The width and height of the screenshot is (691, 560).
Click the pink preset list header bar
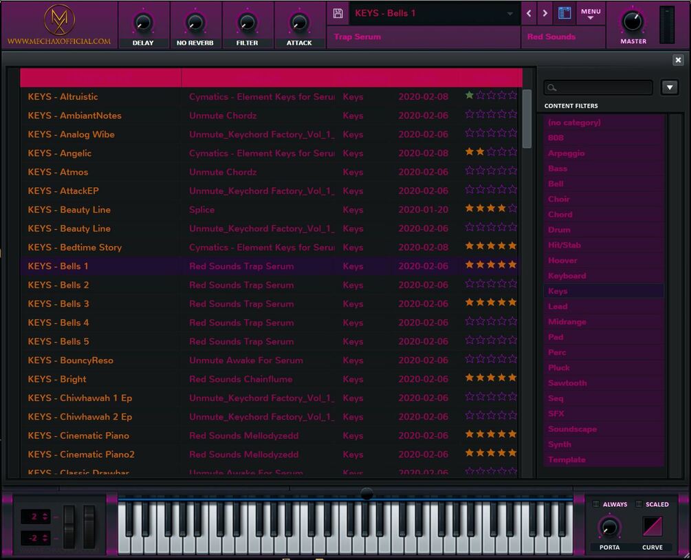(x=271, y=78)
